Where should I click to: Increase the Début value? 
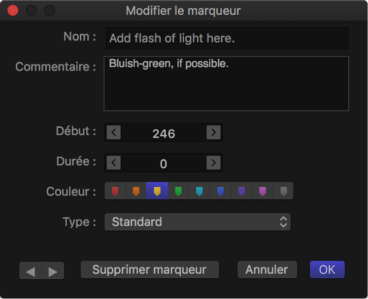pyautogui.click(x=213, y=133)
